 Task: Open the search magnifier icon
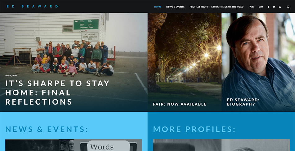click(288, 7)
